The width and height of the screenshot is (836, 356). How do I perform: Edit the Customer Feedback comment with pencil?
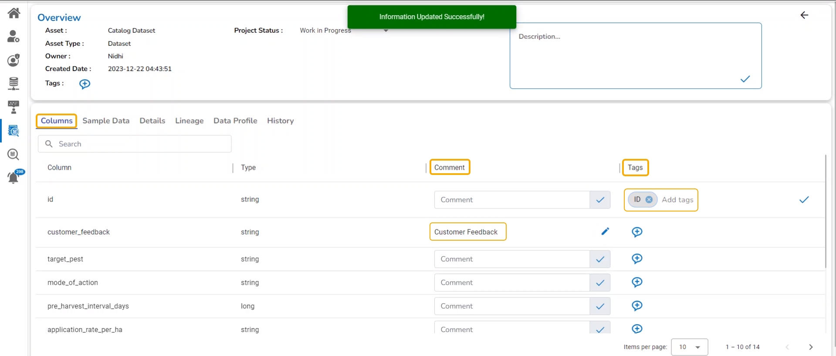[x=605, y=232]
